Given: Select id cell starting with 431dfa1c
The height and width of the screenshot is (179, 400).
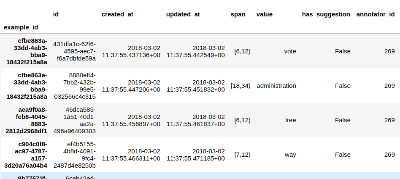Looking at the screenshot, I should click(x=74, y=51).
